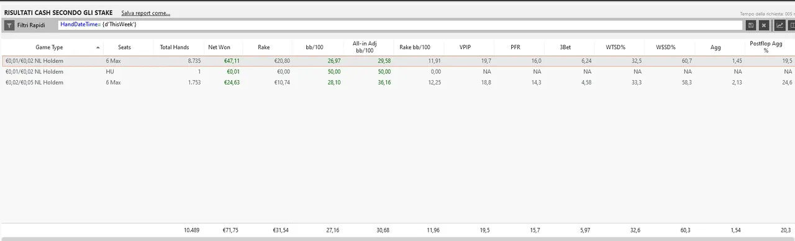Sort by the PFR column header
This screenshot has height=241, width=795.
coord(516,47)
